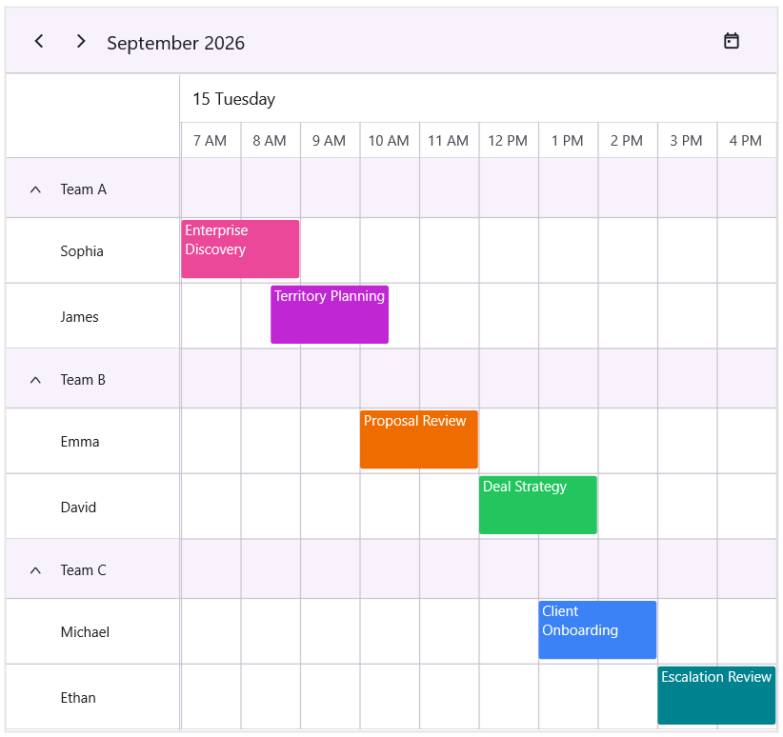783x737 pixels.
Task: Click the 8 AM time header
Action: 270,141
